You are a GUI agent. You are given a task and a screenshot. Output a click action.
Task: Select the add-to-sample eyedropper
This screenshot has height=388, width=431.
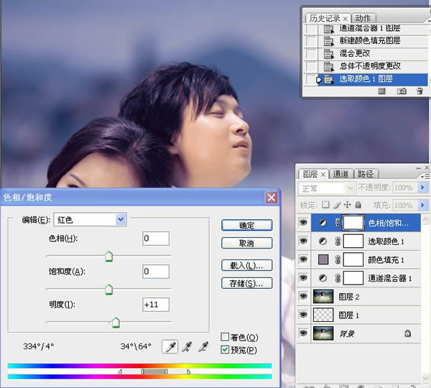pos(187,346)
